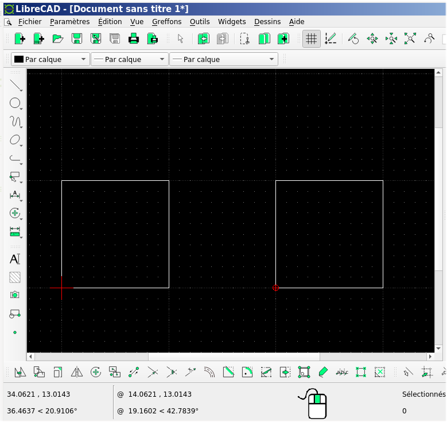447x422 pixels.
Task: Open the Dessins menu
Action: pyautogui.click(x=267, y=22)
